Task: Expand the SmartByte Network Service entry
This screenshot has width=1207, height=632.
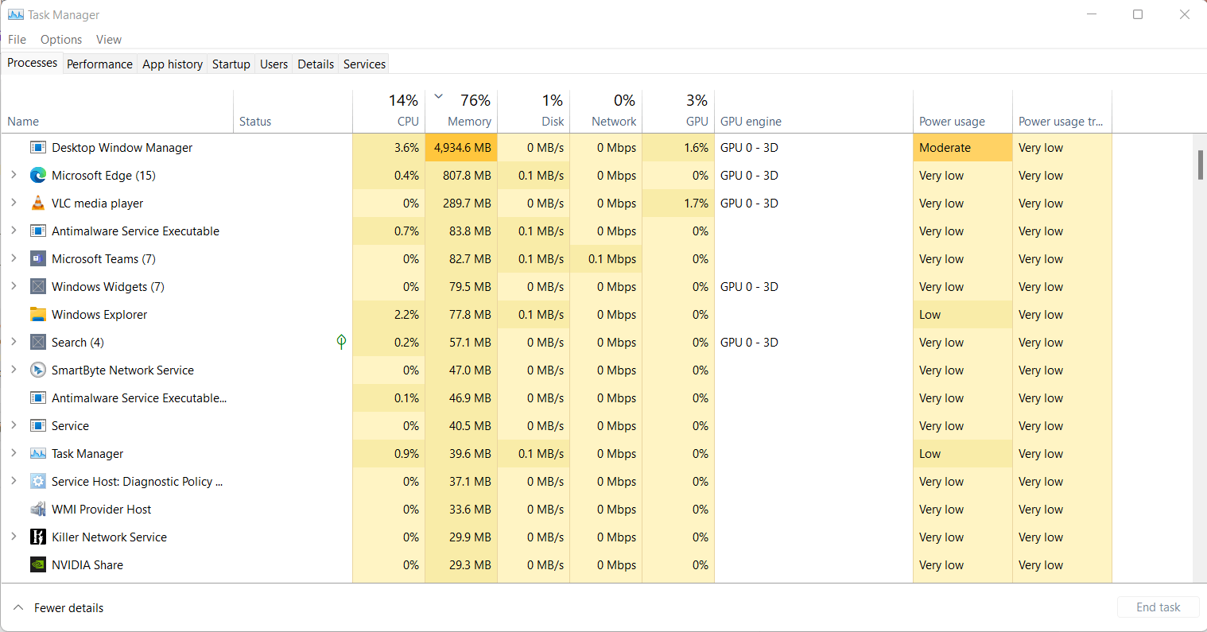Action: [x=14, y=370]
